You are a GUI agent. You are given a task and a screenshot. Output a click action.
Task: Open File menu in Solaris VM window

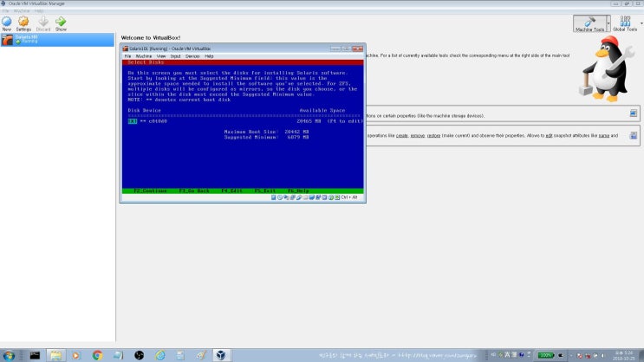pyautogui.click(x=127, y=56)
